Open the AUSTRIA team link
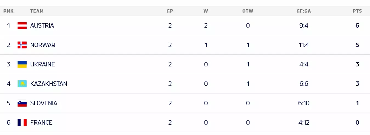Image resolution: width=370 pixels, height=135 pixels. pos(42,26)
